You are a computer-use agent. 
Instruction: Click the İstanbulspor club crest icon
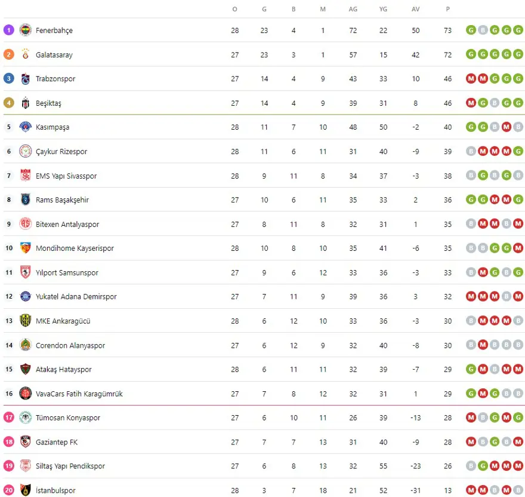pyautogui.click(x=26, y=490)
